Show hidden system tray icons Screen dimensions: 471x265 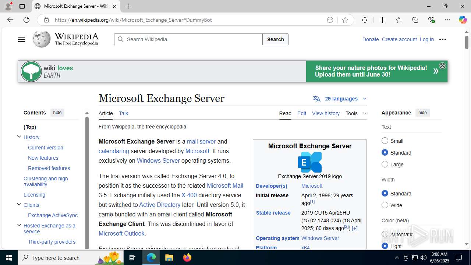pyautogui.click(x=397, y=258)
